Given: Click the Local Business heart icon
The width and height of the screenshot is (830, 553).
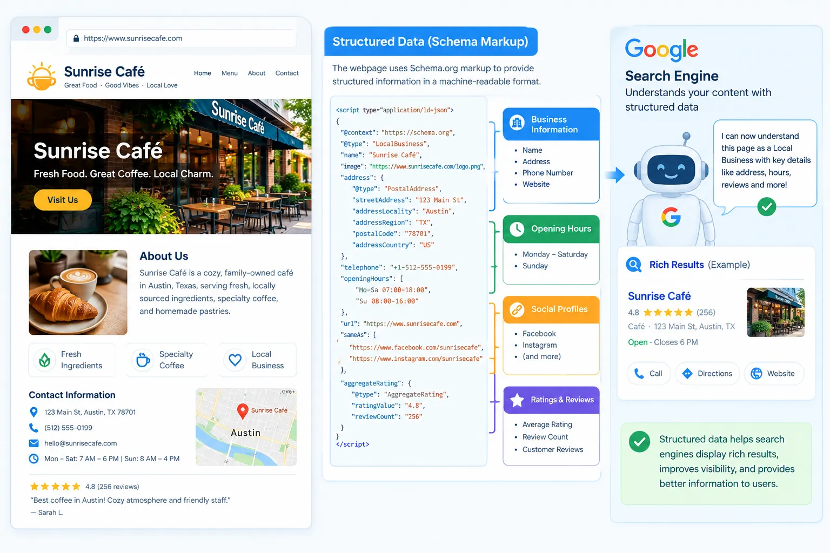Looking at the screenshot, I should [235, 360].
